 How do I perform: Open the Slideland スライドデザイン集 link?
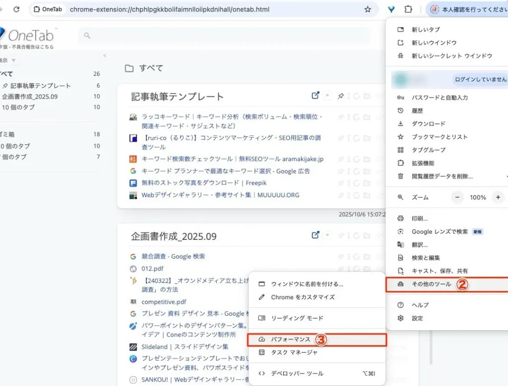point(185,346)
